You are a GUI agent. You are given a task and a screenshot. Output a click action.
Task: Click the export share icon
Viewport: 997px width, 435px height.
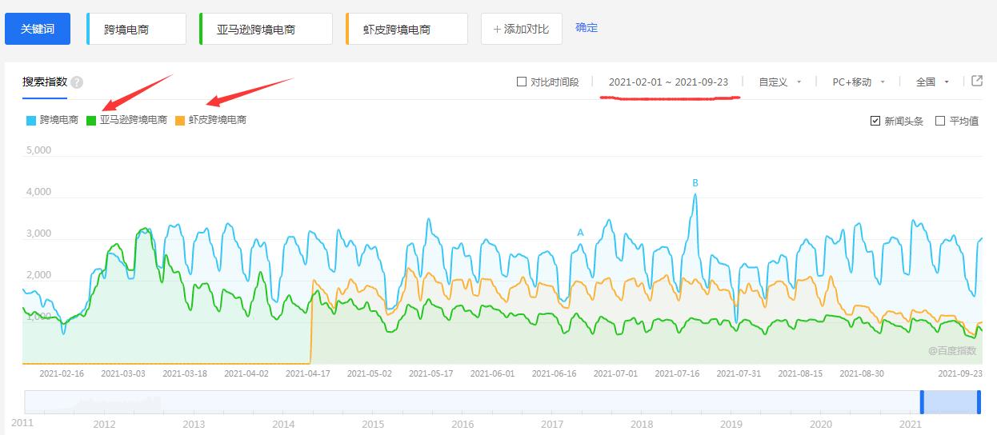[x=977, y=81]
